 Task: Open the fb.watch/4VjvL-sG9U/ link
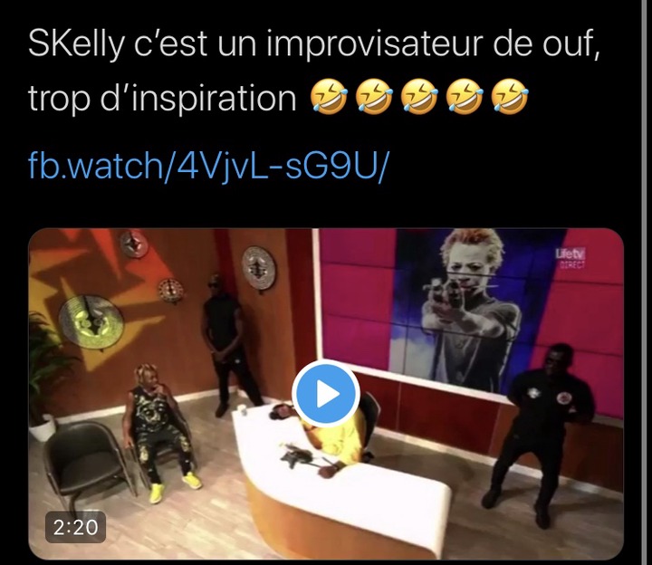pyautogui.click(x=207, y=165)
